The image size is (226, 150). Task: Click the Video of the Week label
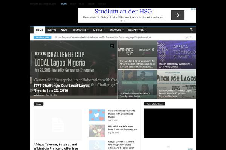(x=154, y=104)
